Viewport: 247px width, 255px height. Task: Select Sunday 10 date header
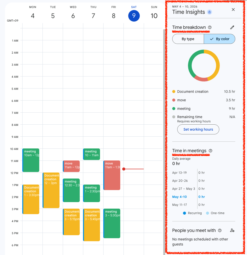point(154,16)
